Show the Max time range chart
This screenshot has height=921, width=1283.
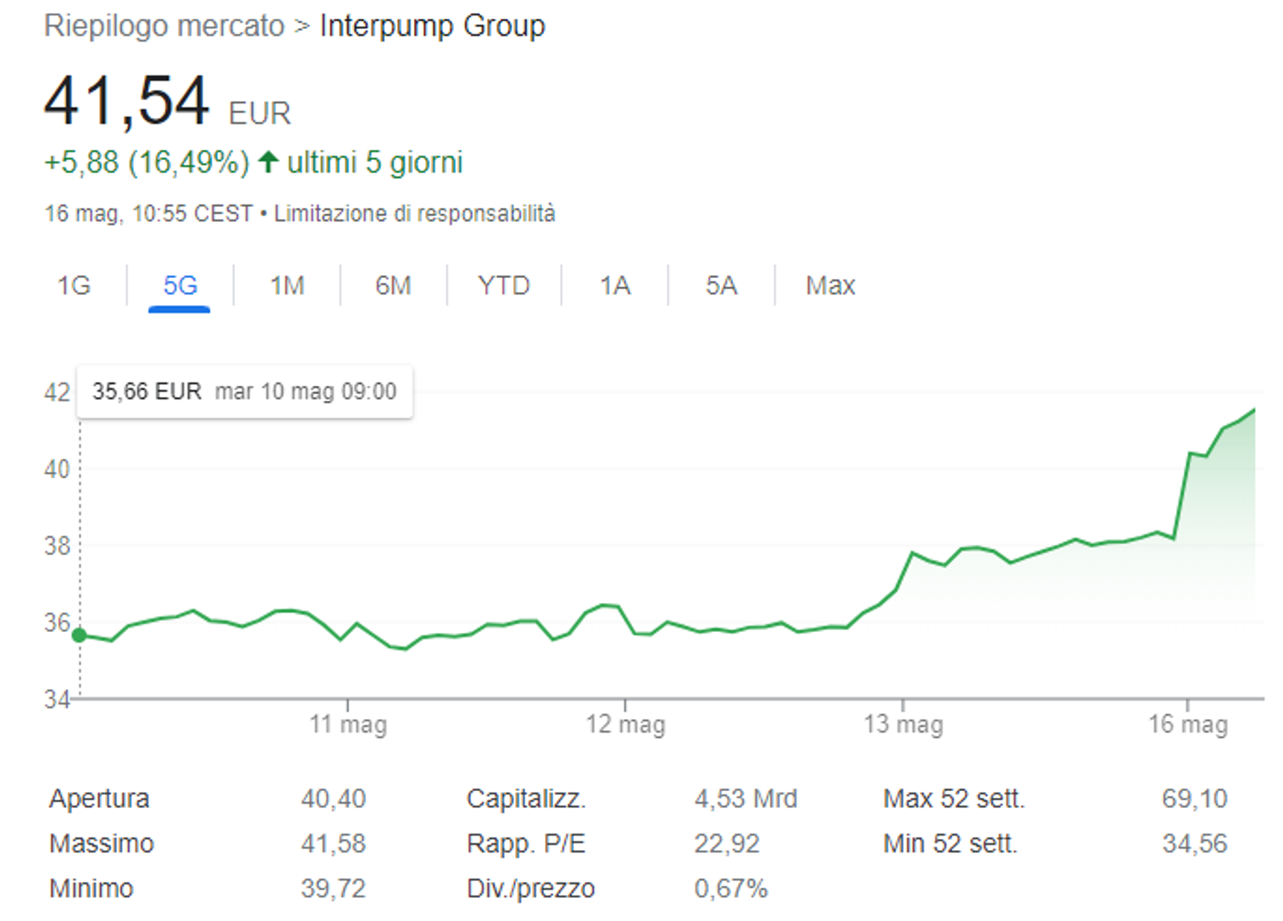click(831, 286)
